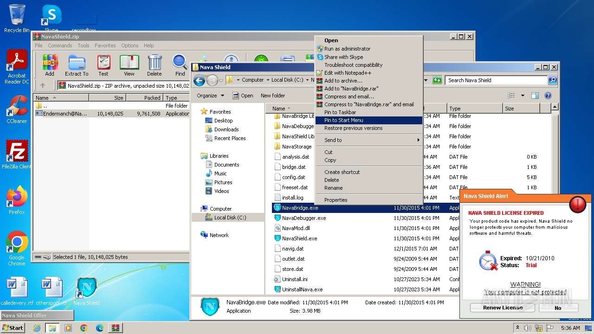
Task: Select install.log in file list
Action: point(292,198)
